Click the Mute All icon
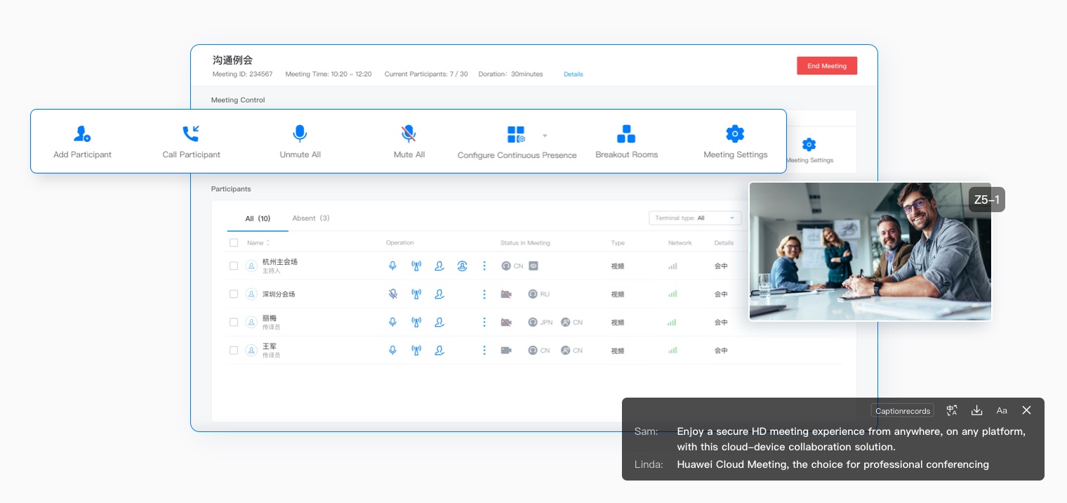 [x=409, y=134]
